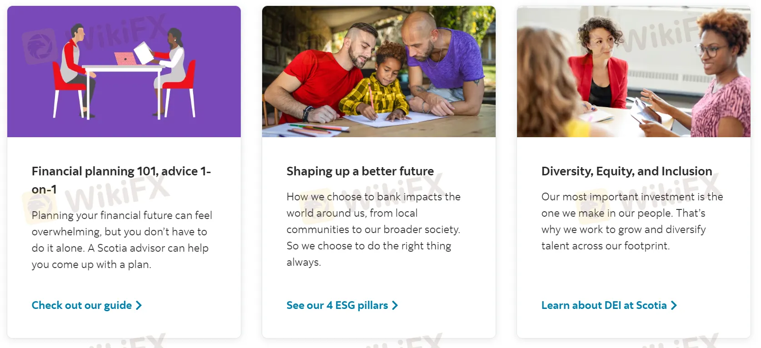The width and height of the screenshot is (761, 348).
Task: Click the Planning your financial future description text
Action: (x=122, y=240)
